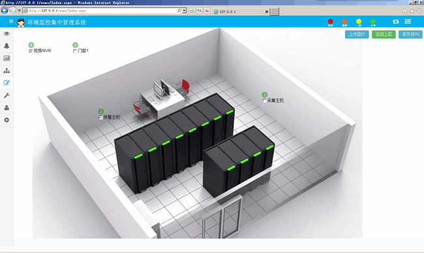This screenshot has width=424, height=253.
Task: Toggle the hamburger menu in blue header
Action: [x=11, y=21]
